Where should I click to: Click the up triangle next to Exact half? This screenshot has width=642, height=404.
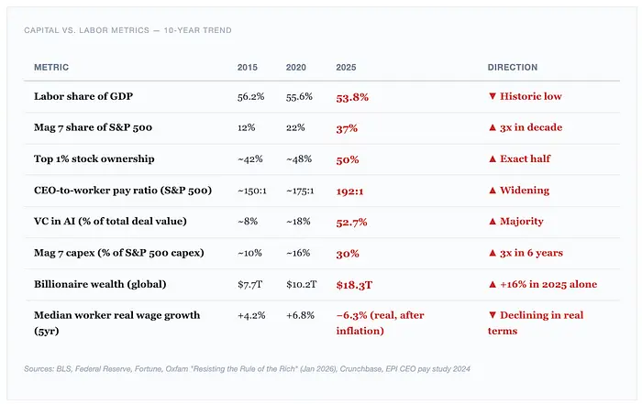[492, 158]
